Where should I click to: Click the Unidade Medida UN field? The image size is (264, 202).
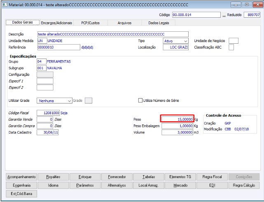tap(42, 41)
